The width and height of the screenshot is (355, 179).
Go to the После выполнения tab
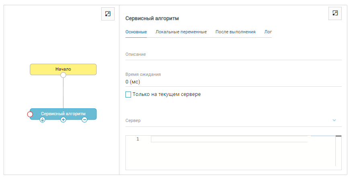(235, 32)
